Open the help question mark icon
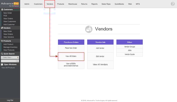Viewport: 177px width, 102px height. pos(173,4)
